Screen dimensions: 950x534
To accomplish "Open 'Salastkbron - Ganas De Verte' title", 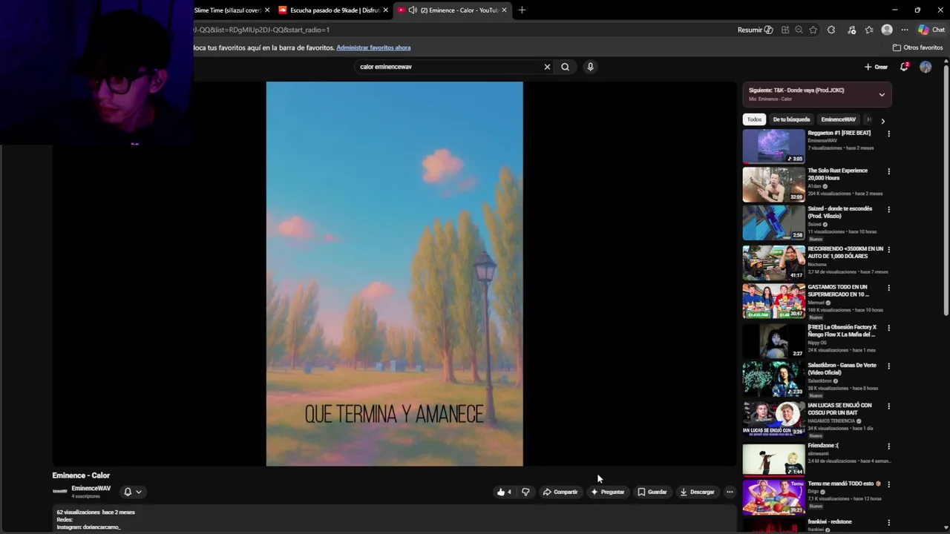I will 842,369.
